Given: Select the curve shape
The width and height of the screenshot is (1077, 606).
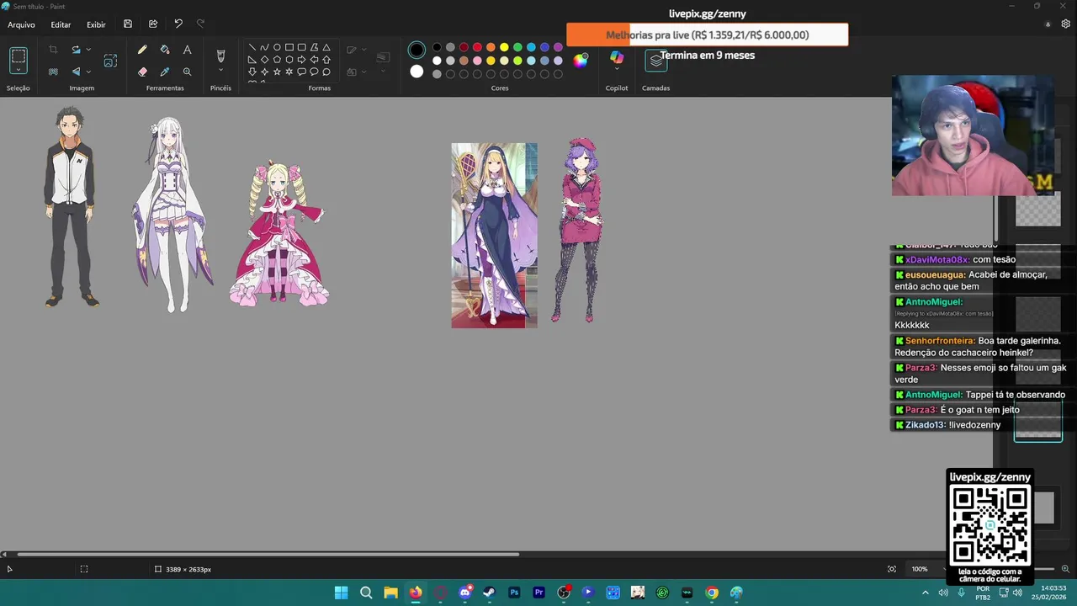Looking at the screenshot, I should click(x=264, y=47).
